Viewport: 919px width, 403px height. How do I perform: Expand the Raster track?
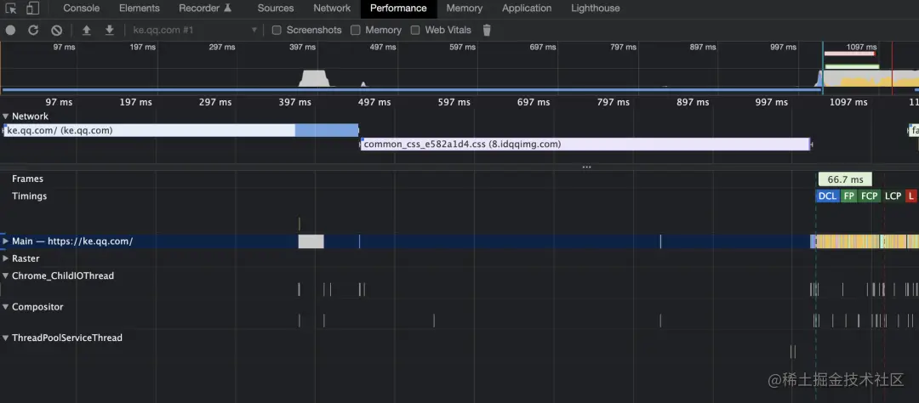tap(5, 258)
